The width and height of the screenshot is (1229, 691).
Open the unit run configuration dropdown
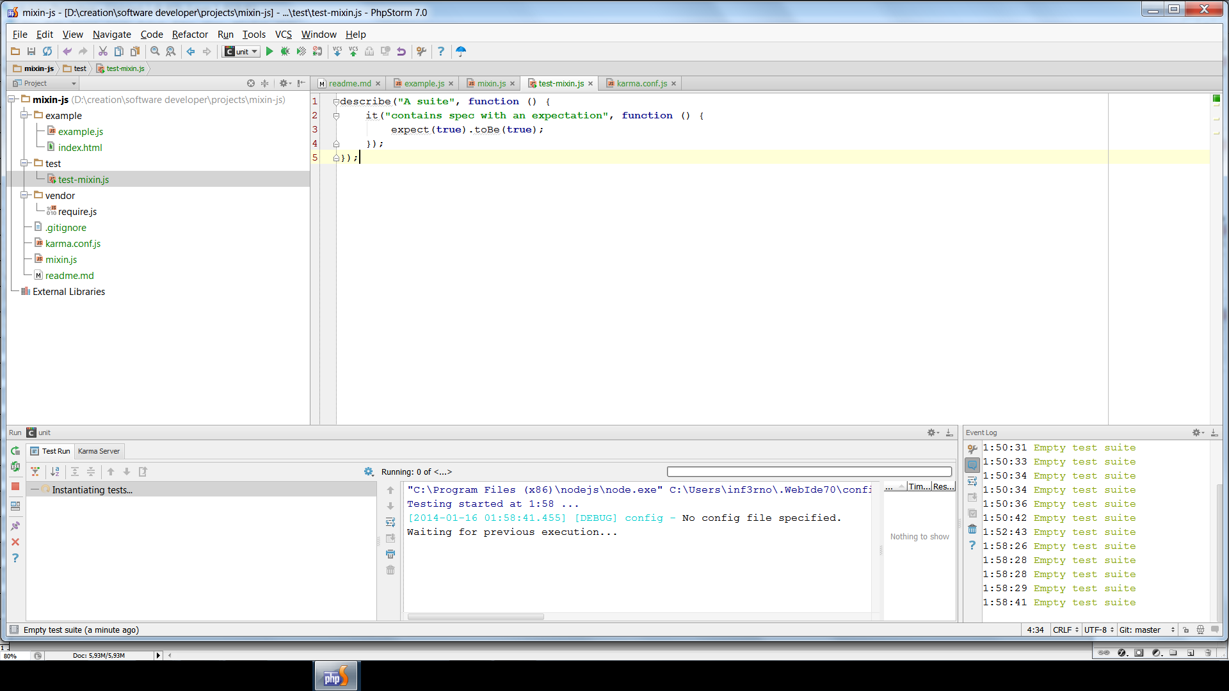[241, 51]
